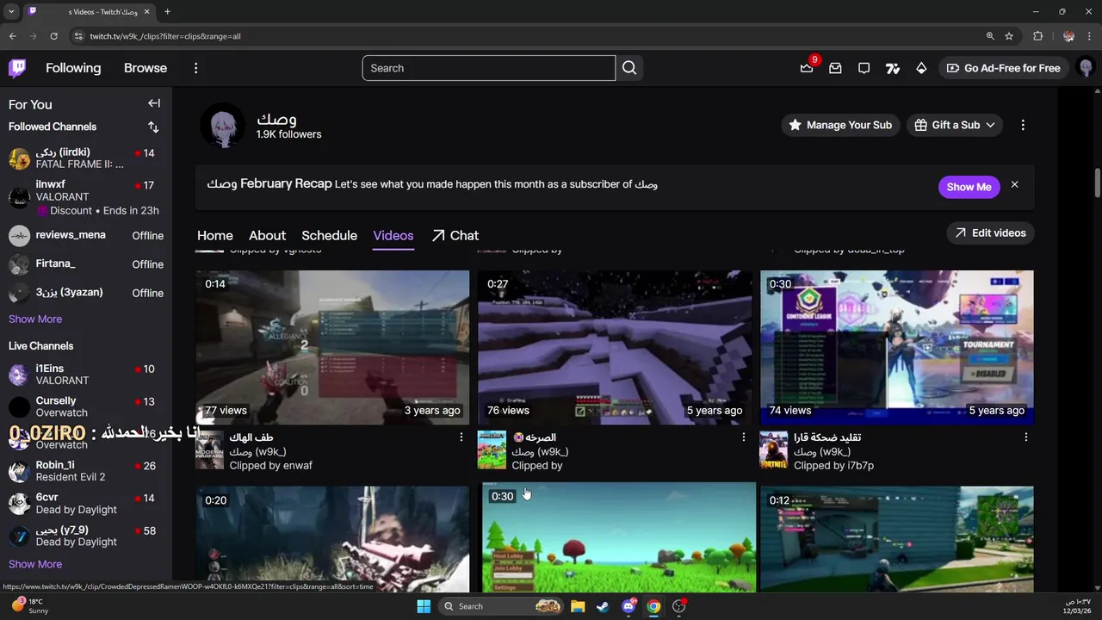1102x620 pixels.
Task: Click the search magnifier button
Action: coord(629,68)
